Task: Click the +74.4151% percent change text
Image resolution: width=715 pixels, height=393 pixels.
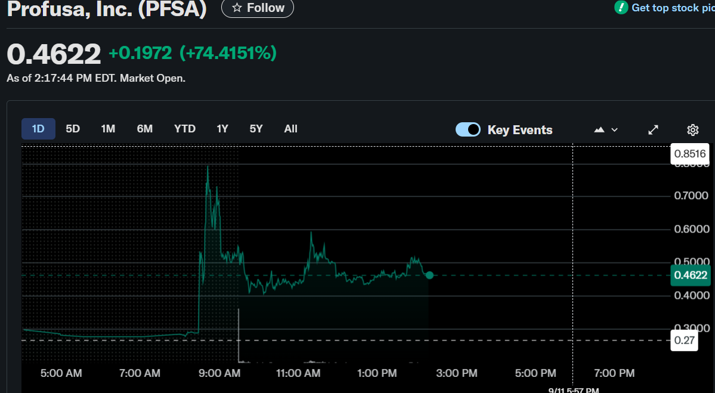Action: pos(228,53)
